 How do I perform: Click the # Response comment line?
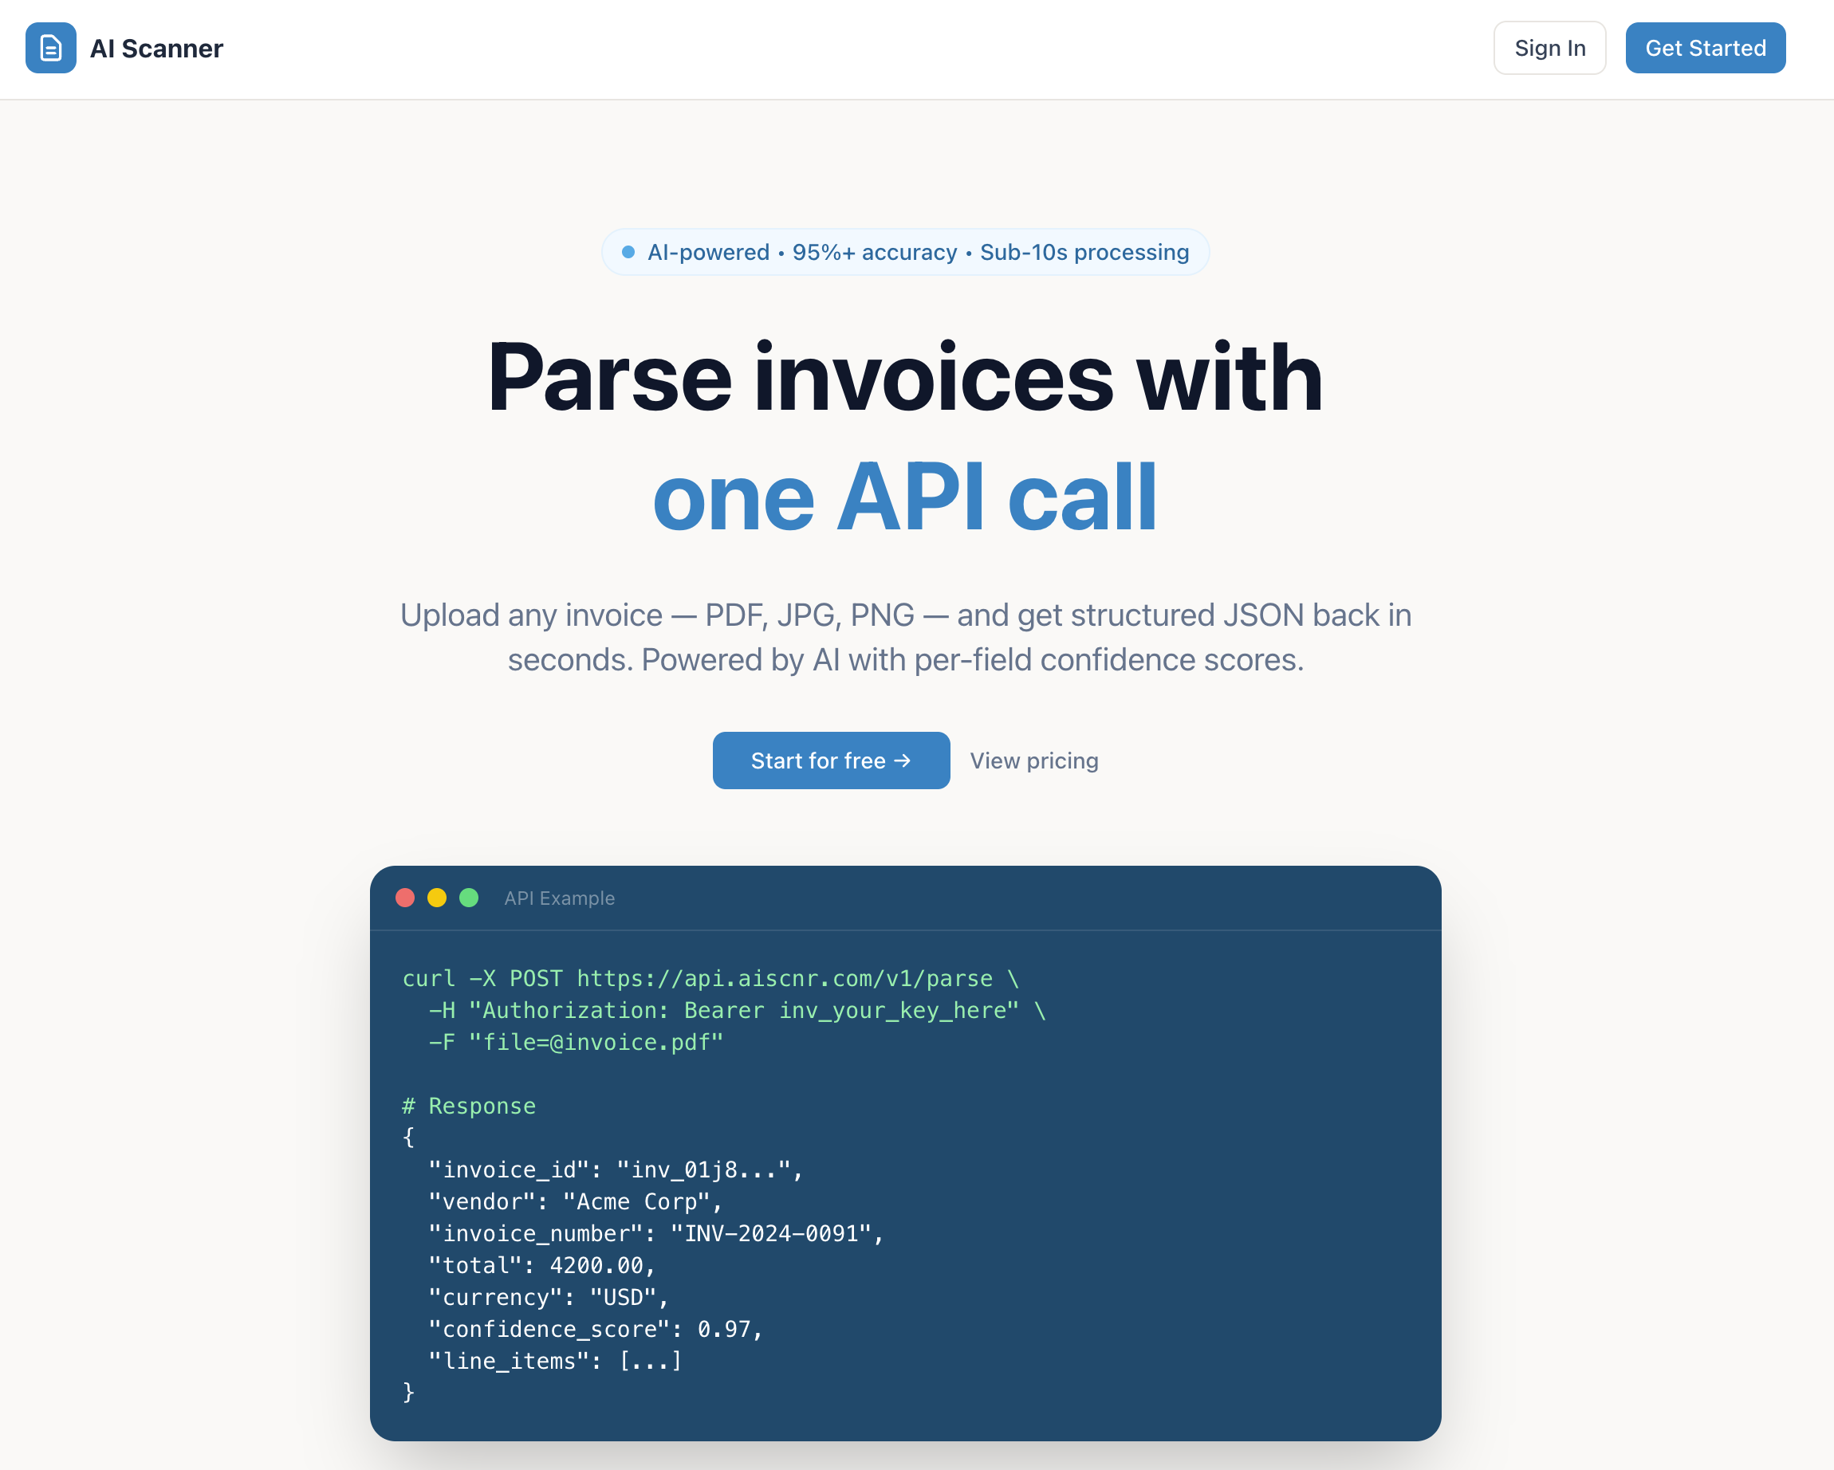[469, 1106]
